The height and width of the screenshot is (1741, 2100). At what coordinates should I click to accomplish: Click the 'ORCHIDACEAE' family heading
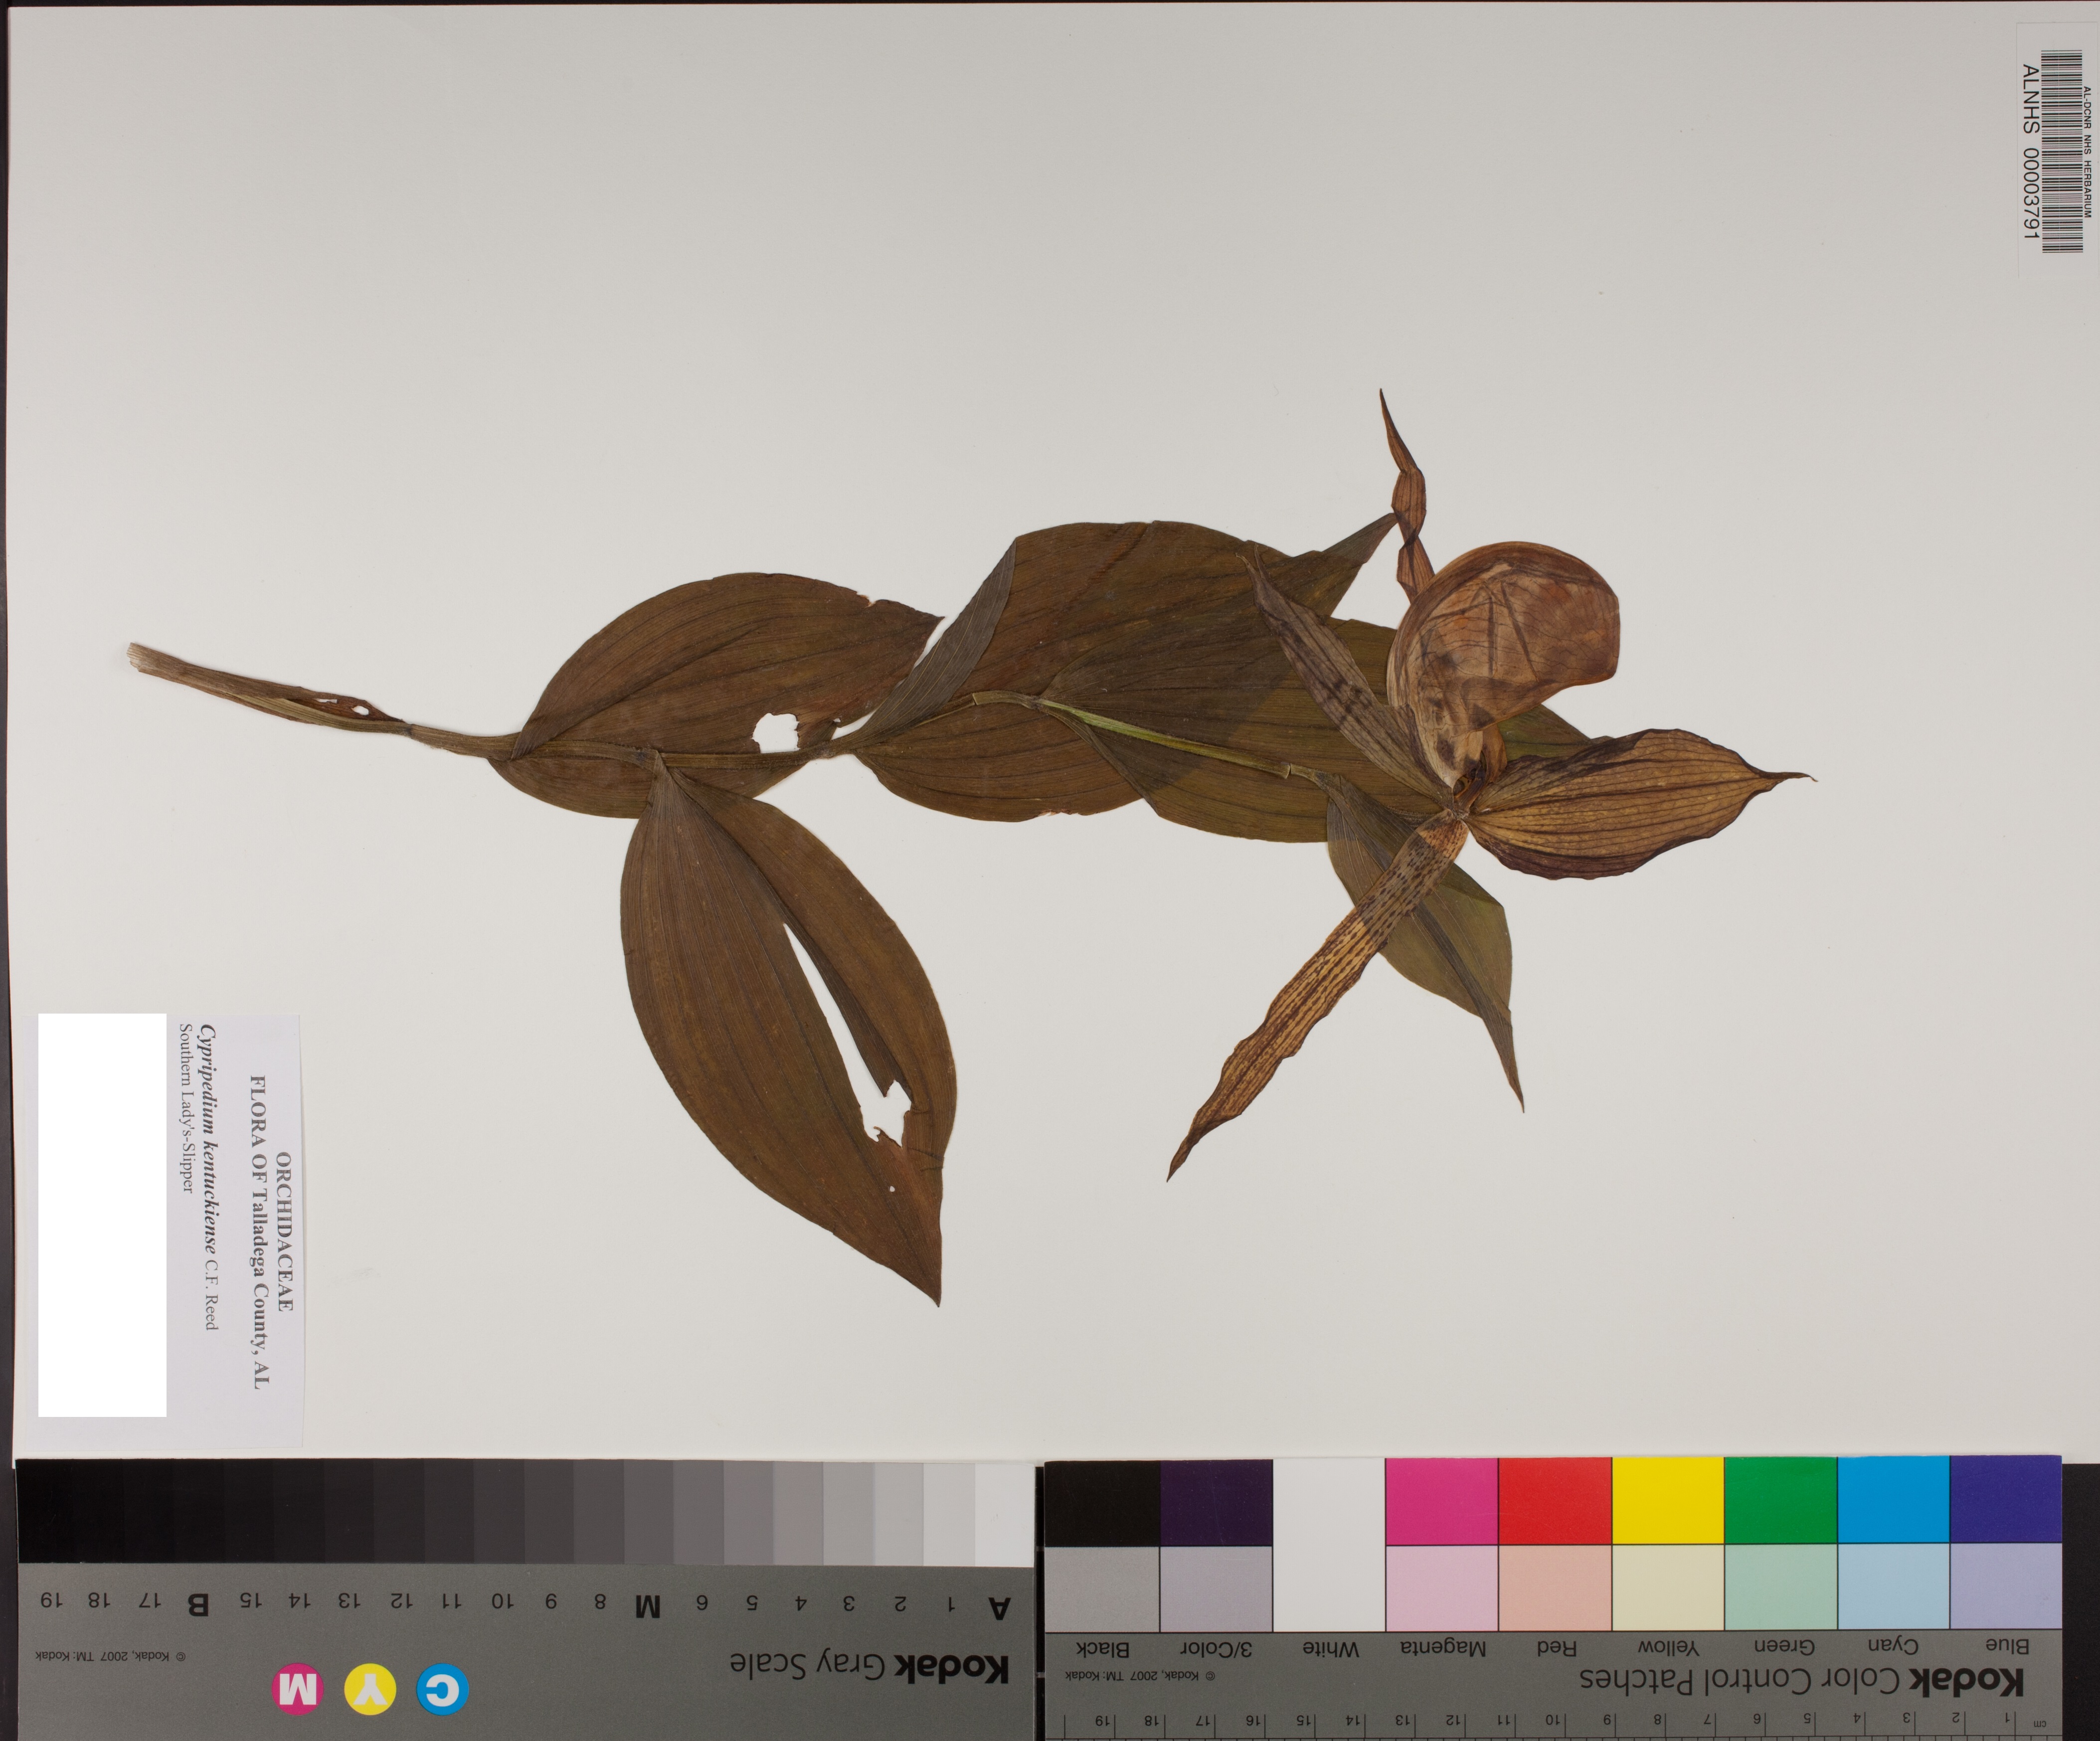pos(284,1231)
